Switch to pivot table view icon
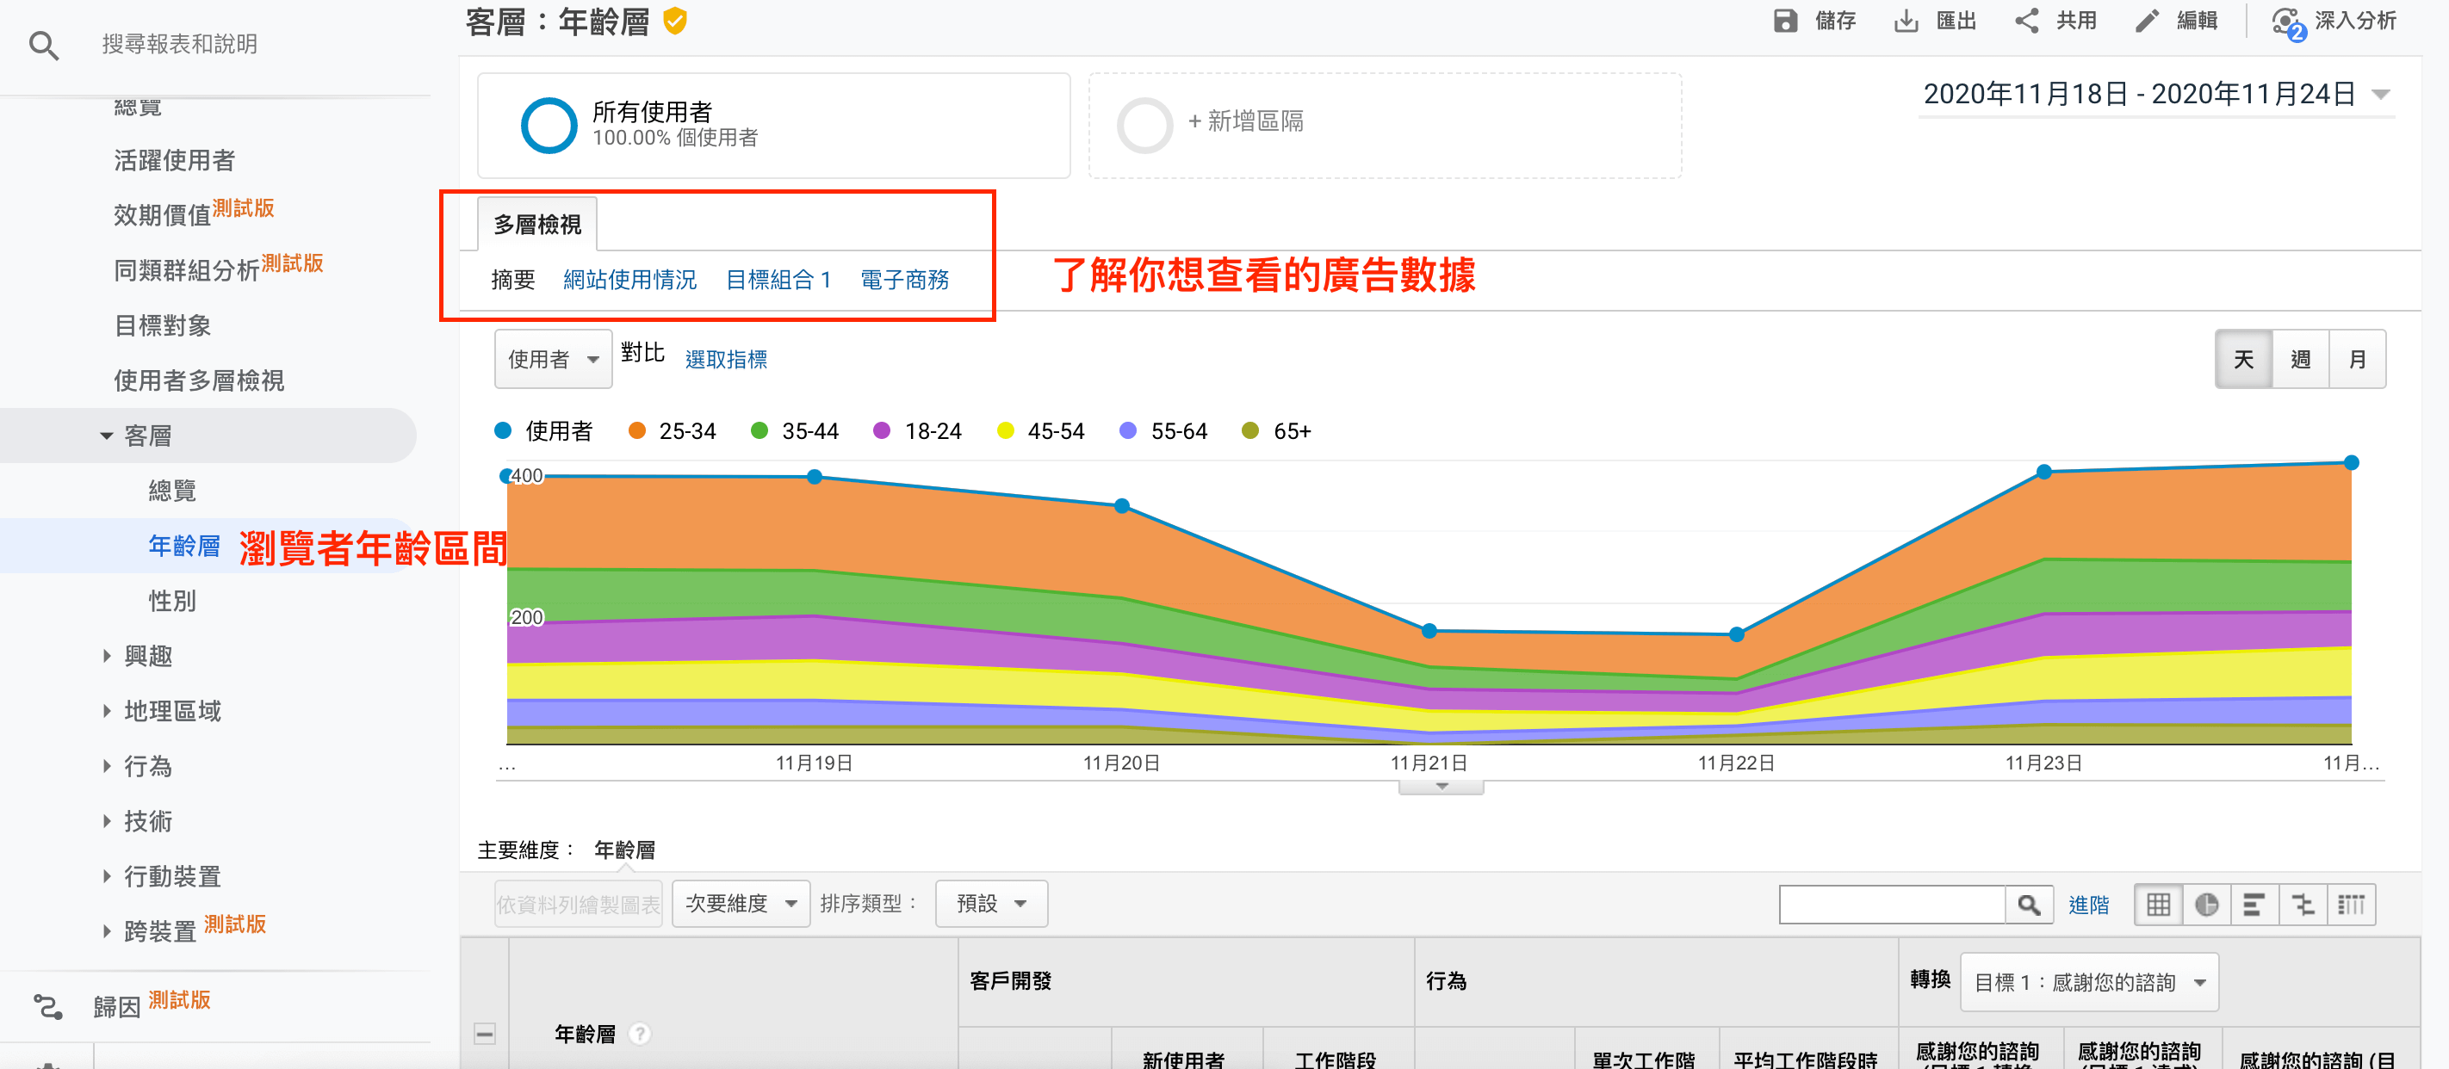The height and width of the screenshot is (1069, 2449). [2351, 905]
